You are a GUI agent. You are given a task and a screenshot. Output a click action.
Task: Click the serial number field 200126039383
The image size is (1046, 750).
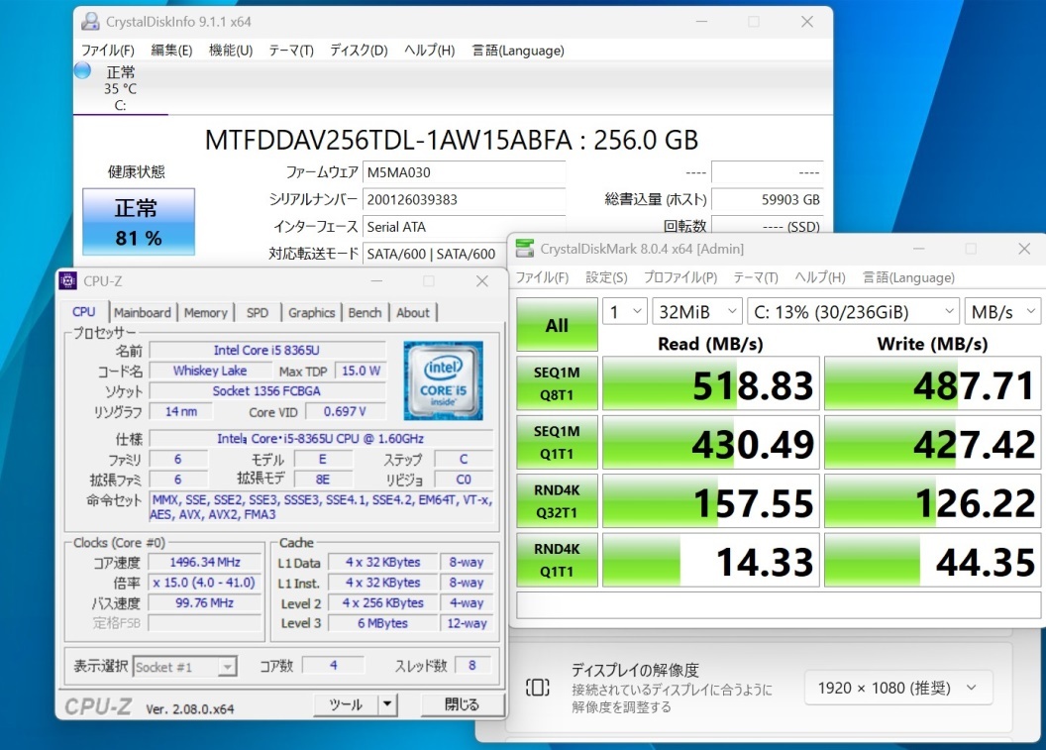[x=464, y=199]
